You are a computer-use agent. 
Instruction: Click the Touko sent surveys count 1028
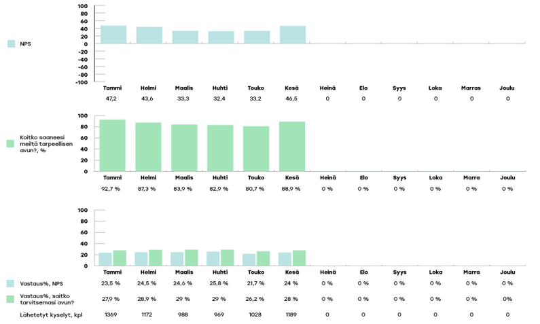tap(255, 314)
